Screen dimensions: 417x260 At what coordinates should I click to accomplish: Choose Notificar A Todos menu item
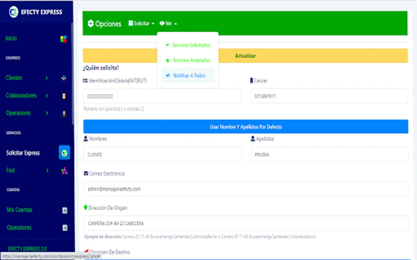[x=188, y=75]
